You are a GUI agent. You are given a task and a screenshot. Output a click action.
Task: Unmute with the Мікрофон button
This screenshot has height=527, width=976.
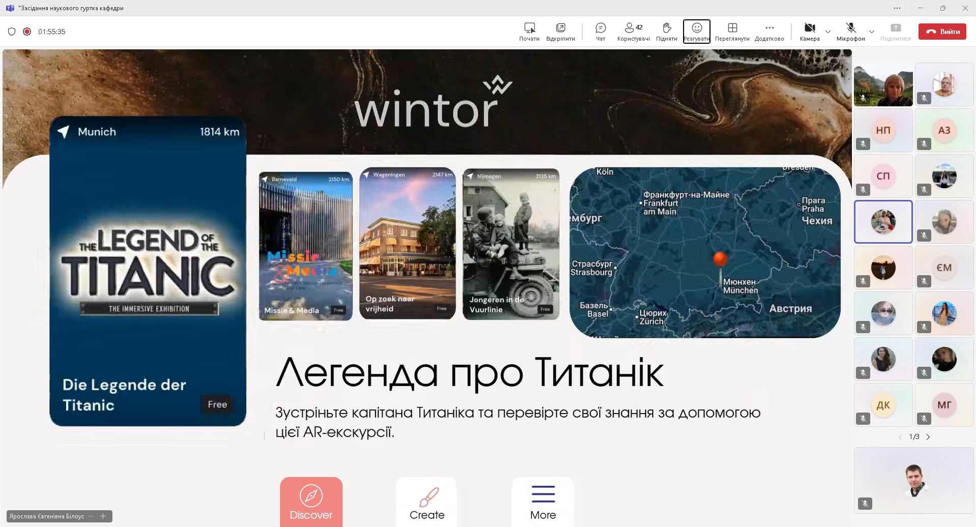[x=850, y=32]
